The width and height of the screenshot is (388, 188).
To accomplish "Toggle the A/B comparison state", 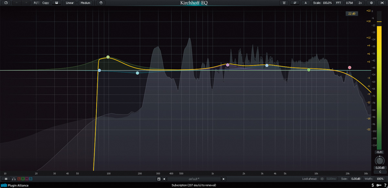I will pos(37,3).
